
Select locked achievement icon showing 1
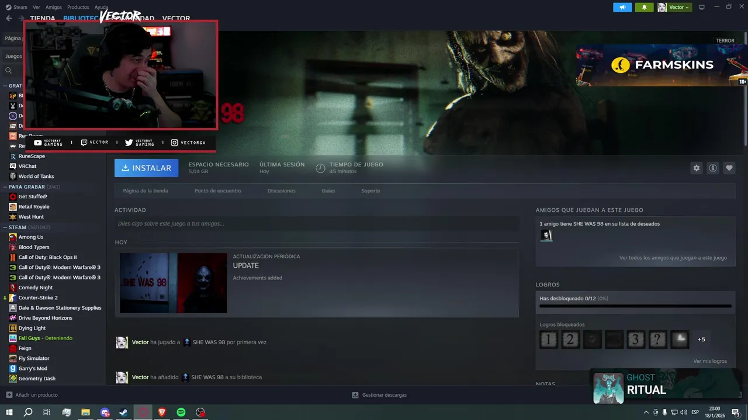[x=548, y=339]
